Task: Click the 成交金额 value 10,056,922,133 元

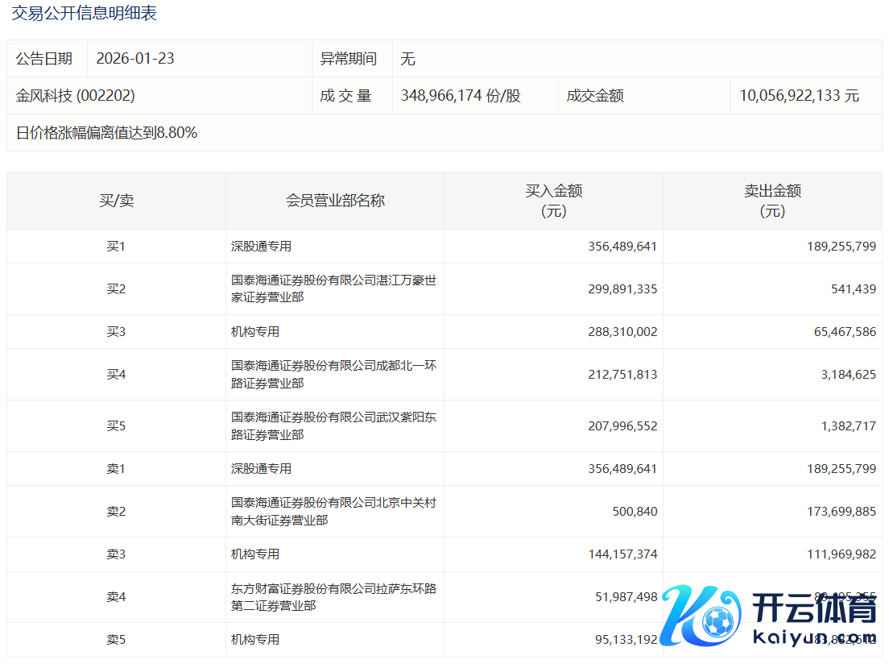Action: pyautogui.click(x=799, y=96)
